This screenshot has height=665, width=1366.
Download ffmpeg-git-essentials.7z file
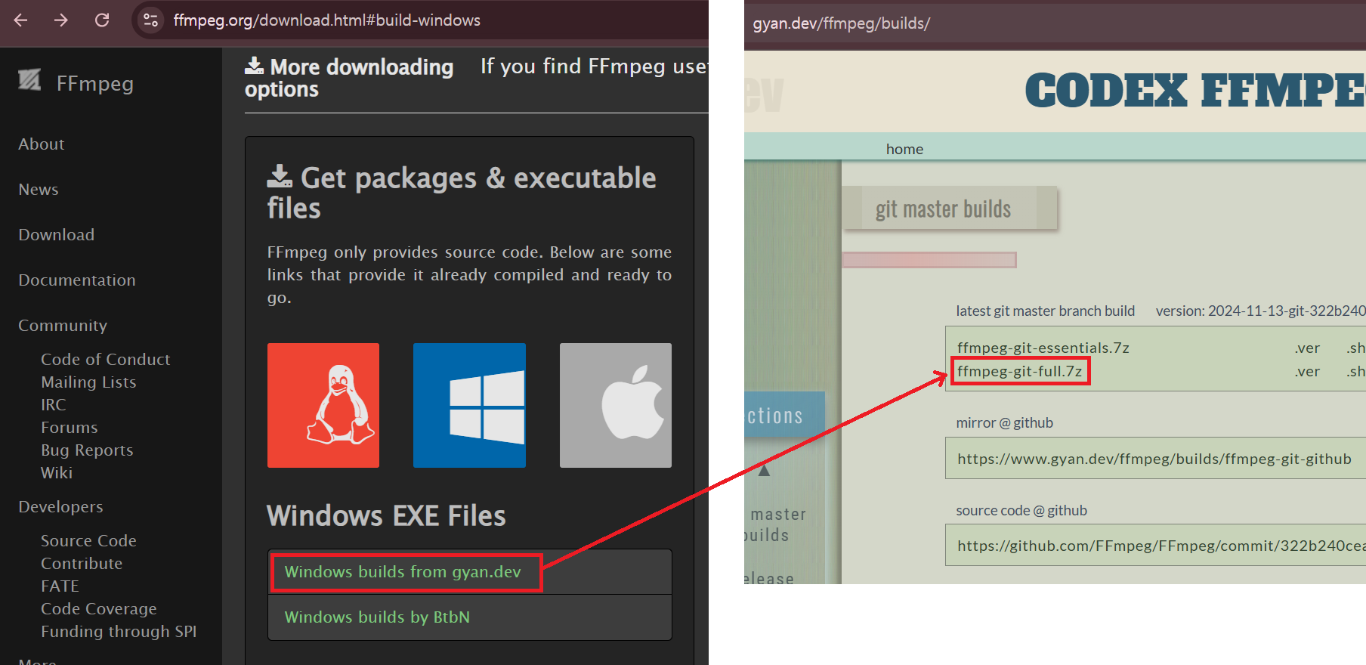pyautogui.click(x=1043, y=348)
